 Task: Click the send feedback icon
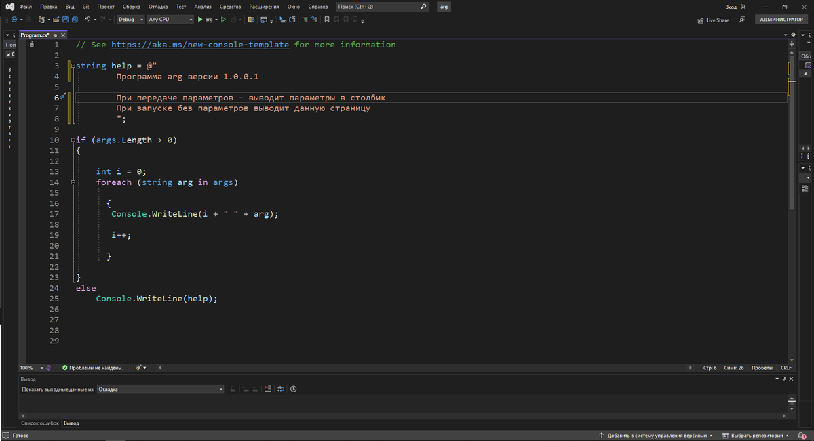[x=743, y=20]
